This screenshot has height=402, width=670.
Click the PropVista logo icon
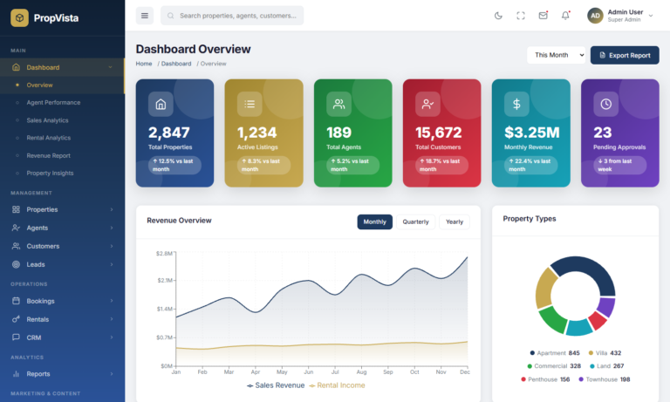tap(19, 17)
